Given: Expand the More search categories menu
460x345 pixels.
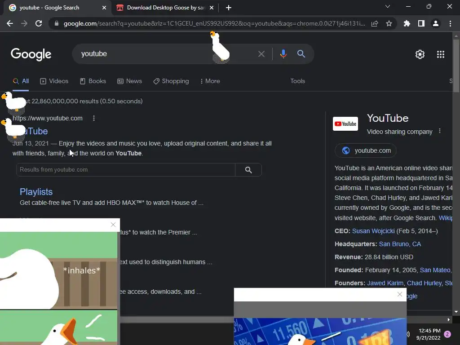Looking at the screenshot, I should point(210,81).
